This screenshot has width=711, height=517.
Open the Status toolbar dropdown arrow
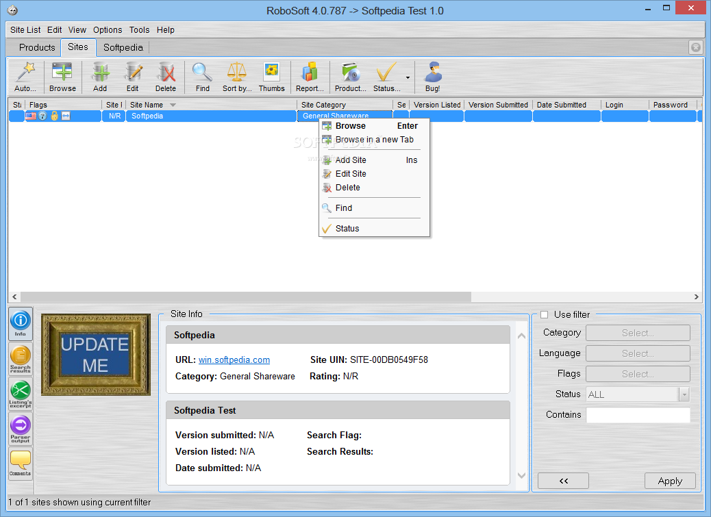click(408, 77)
